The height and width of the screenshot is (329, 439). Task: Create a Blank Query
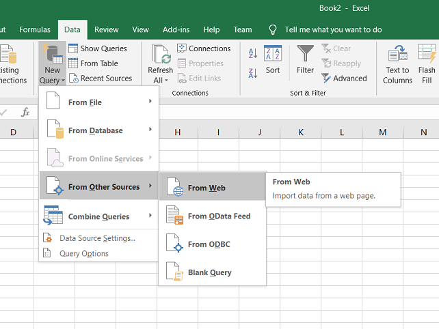213,272
